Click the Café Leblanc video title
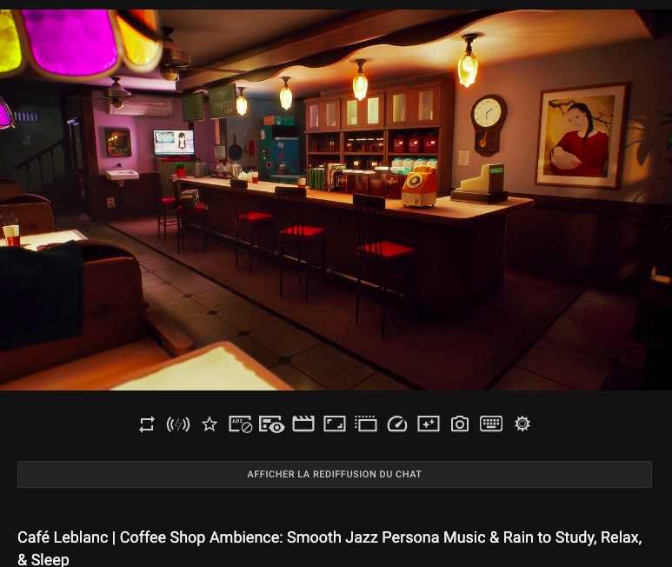This screenshot has width=672, height=567. pos(329,548)
